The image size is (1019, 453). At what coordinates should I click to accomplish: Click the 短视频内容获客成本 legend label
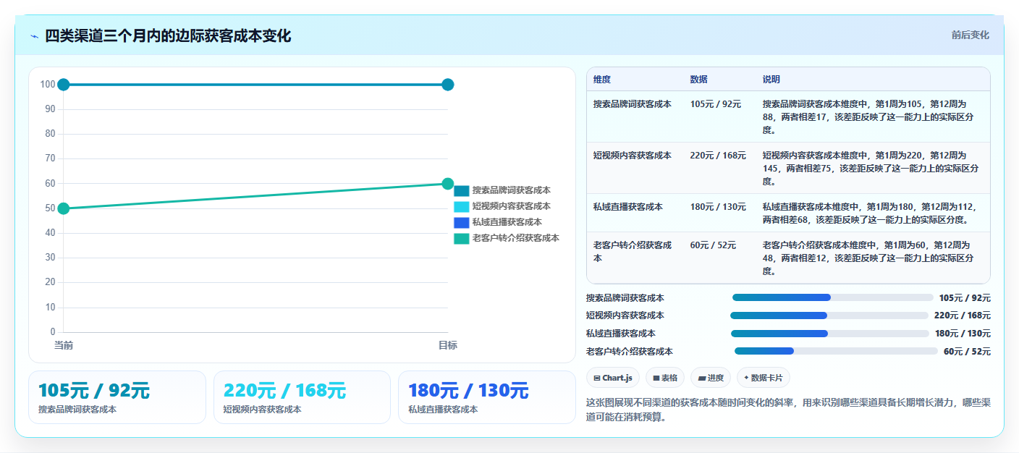coord(511,206)
